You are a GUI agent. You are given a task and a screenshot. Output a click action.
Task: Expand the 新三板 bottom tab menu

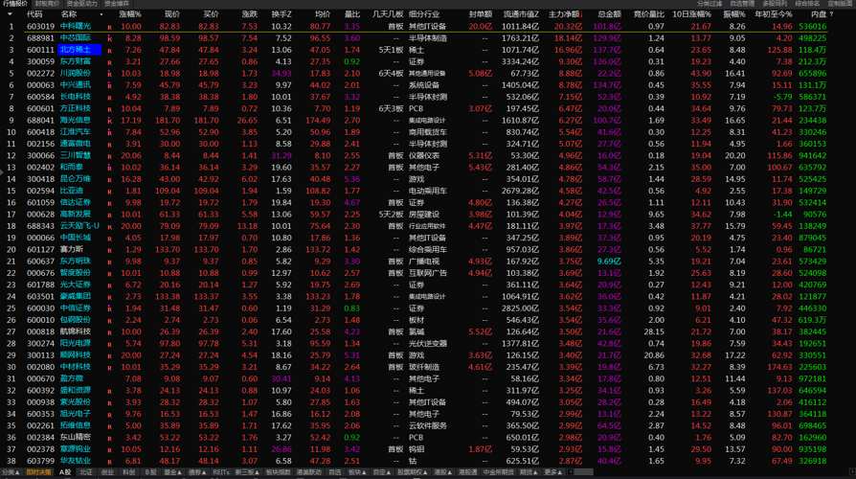click(x=247, y=472)
